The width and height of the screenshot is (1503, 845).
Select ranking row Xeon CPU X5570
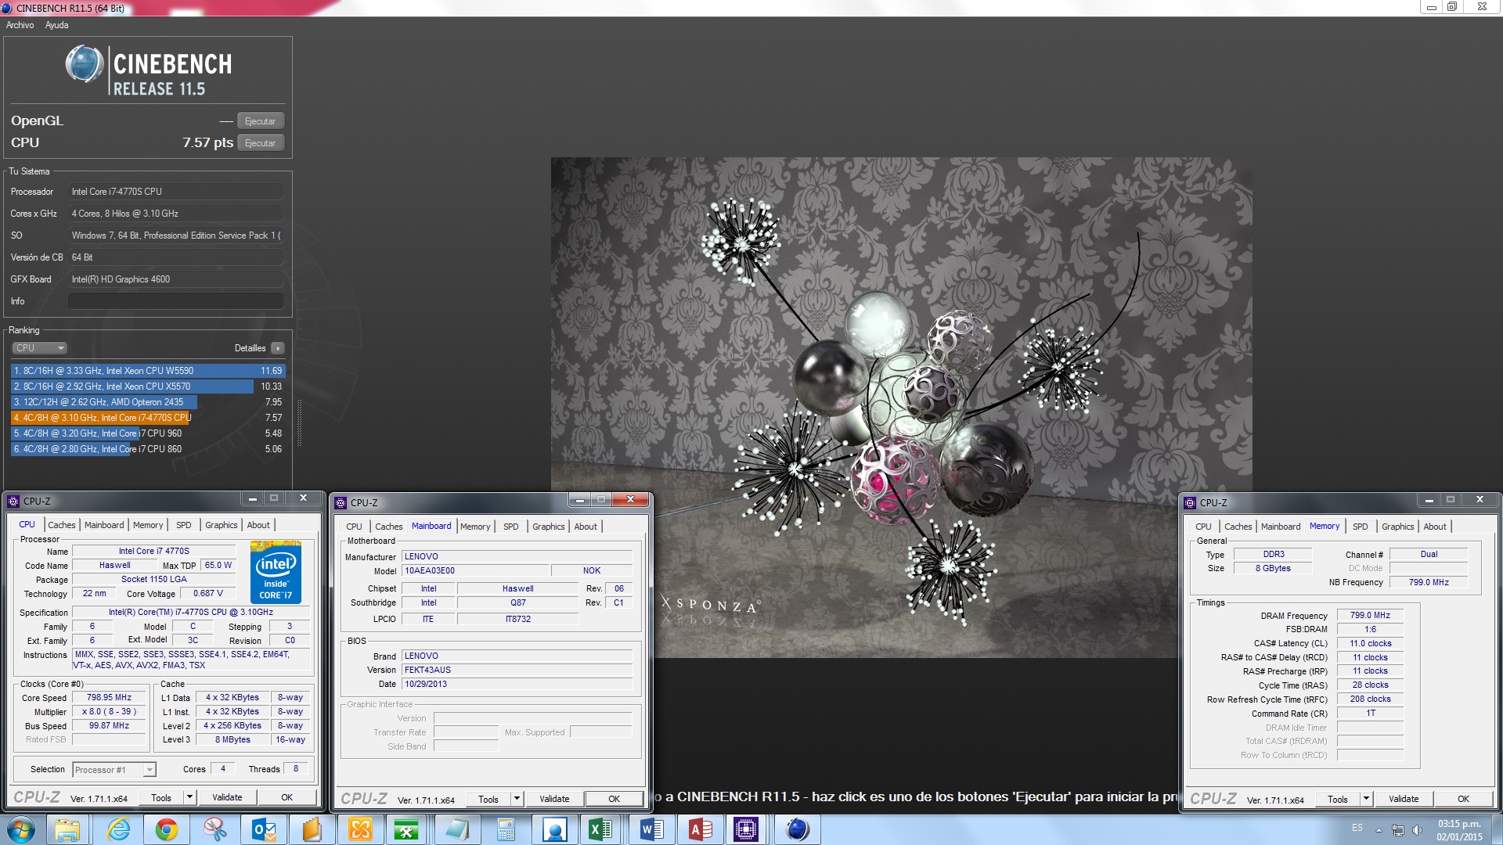coord(148,387)
